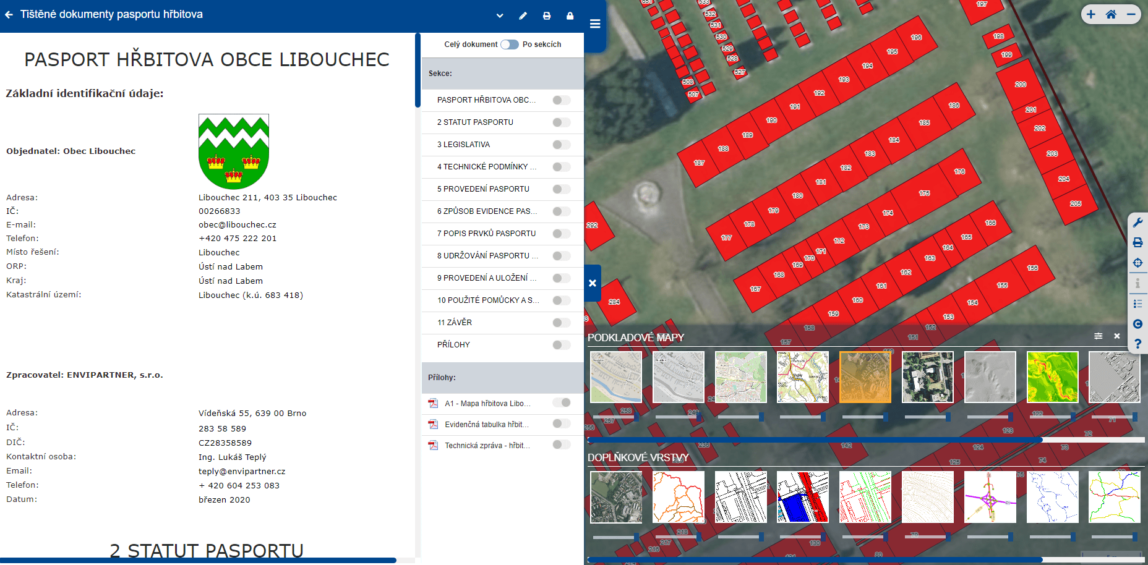Image resolution: width=1148 pixels, height=565 pixels.
Task: Click the pencil edit icon in header
Action: (523, 15)
